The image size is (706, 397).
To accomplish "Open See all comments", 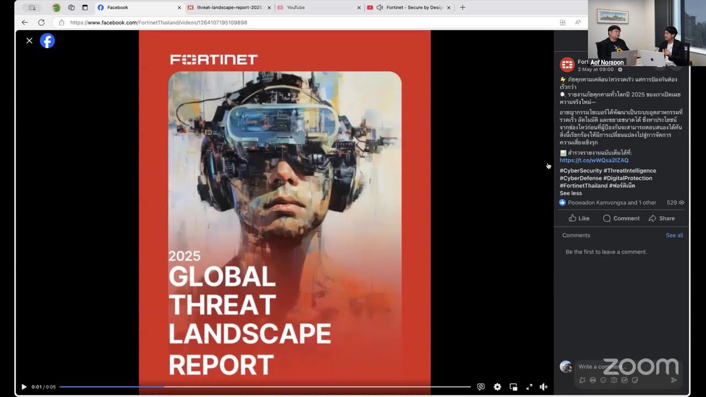I will point(674,235).
